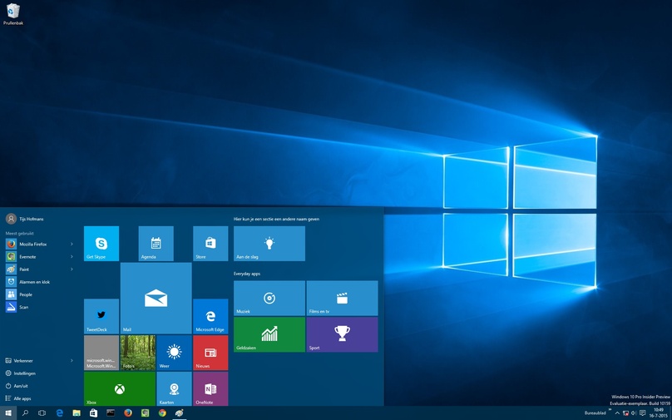Launch Chrome from the taskbar
This screenshot has width=672, height=420.
(162, 413)
